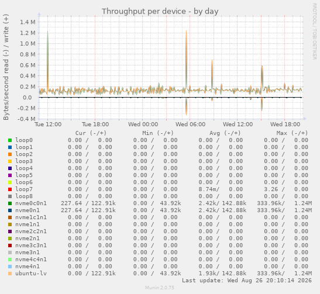Select the 'nvme1n1' legend label
320x294 pixels.
[27, 224]
